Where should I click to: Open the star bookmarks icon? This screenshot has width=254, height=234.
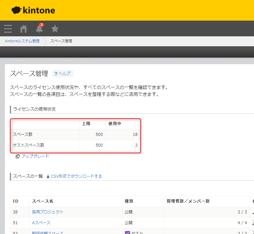[x=55, y=29]
